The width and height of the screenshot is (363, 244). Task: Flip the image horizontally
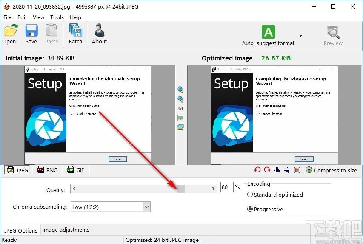point(277,170)
